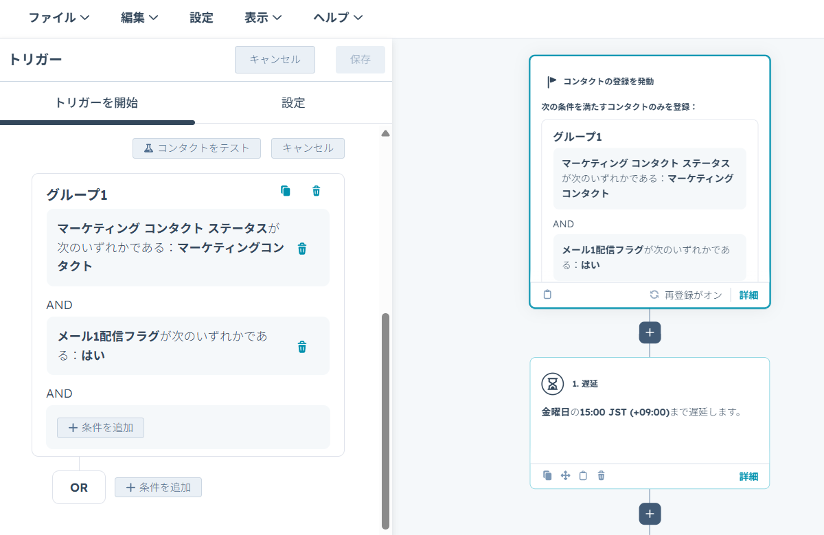Delete the マーケティング コンタクト ステータス condition

[x=301, y=249]
